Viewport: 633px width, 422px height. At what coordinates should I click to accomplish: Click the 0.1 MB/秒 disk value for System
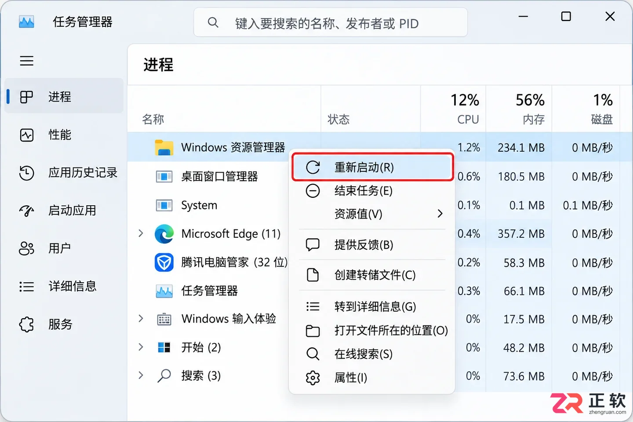click(588, 205)
